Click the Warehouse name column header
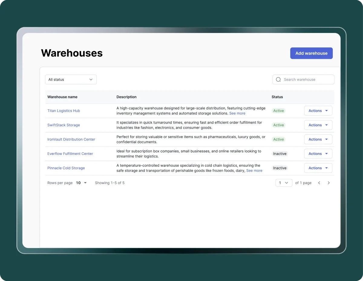The height and width of the screenshot is (281, 363). coord(62,97)
